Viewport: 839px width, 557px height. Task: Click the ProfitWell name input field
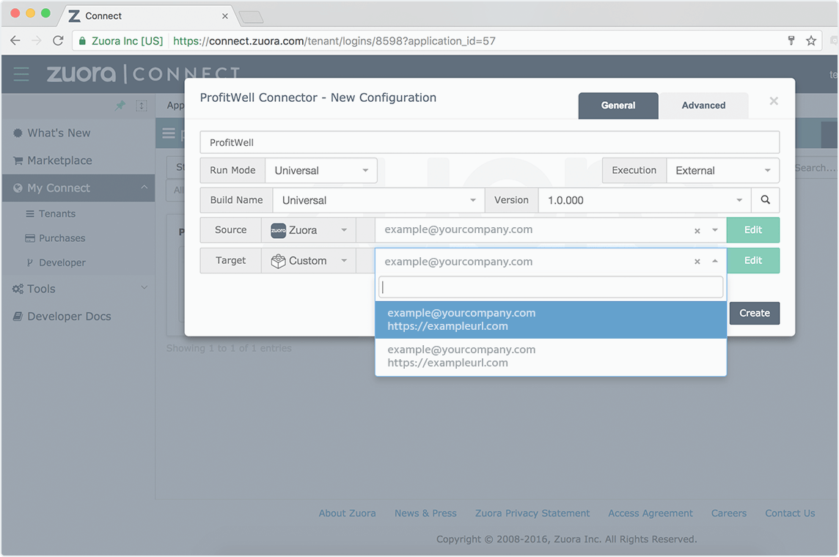(490, 143)
